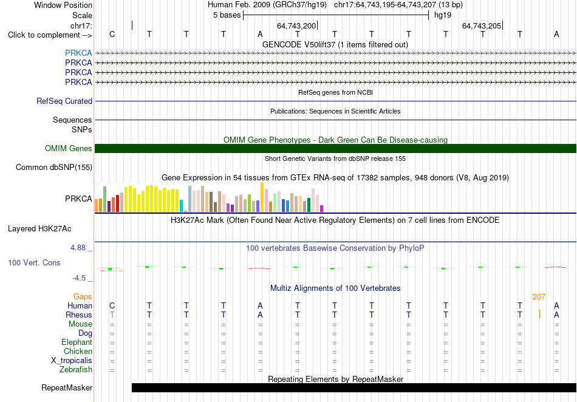577x402 pixels.
Task: Click the Mouse species row label
Action: tap(80, 324)
